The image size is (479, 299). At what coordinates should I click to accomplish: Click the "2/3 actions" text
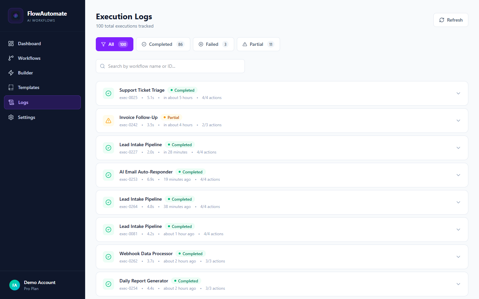[x=212, y=125]
